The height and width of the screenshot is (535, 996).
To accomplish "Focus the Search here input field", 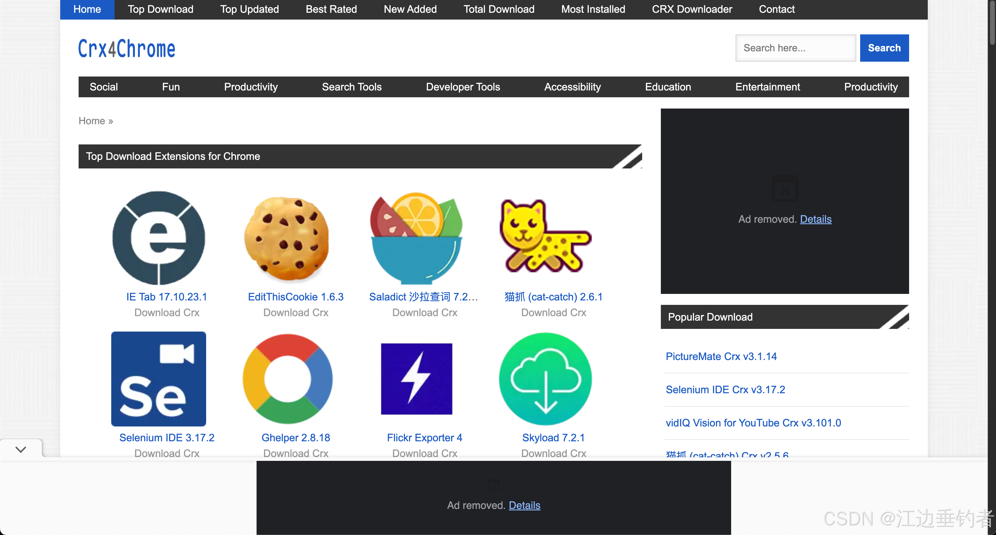I will tap(795, 48).
